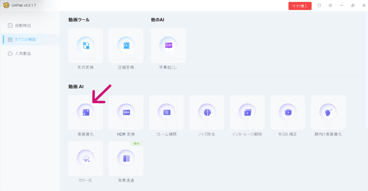Open the 圧縮変換 compression tool

[x=126, y=46]
